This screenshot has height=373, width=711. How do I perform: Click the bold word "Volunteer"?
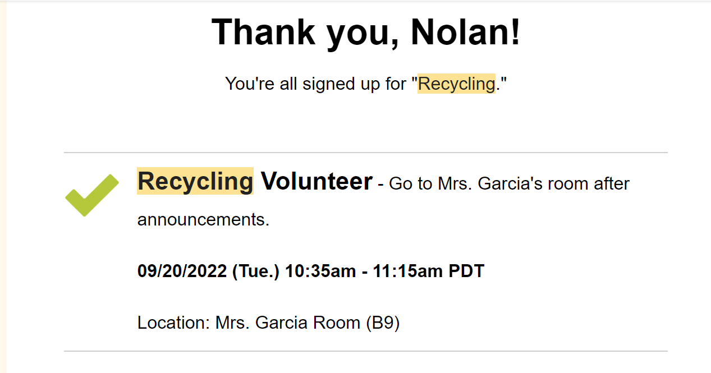[x=316, y=182]
